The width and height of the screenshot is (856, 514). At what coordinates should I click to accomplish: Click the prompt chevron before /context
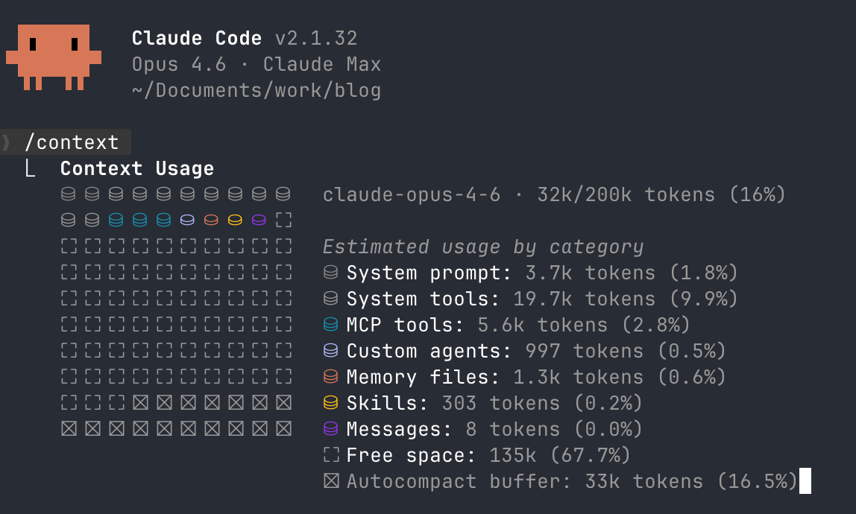(x=7, y=142)
